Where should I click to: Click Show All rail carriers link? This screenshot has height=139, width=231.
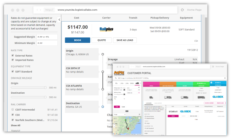tap(16, 125)
